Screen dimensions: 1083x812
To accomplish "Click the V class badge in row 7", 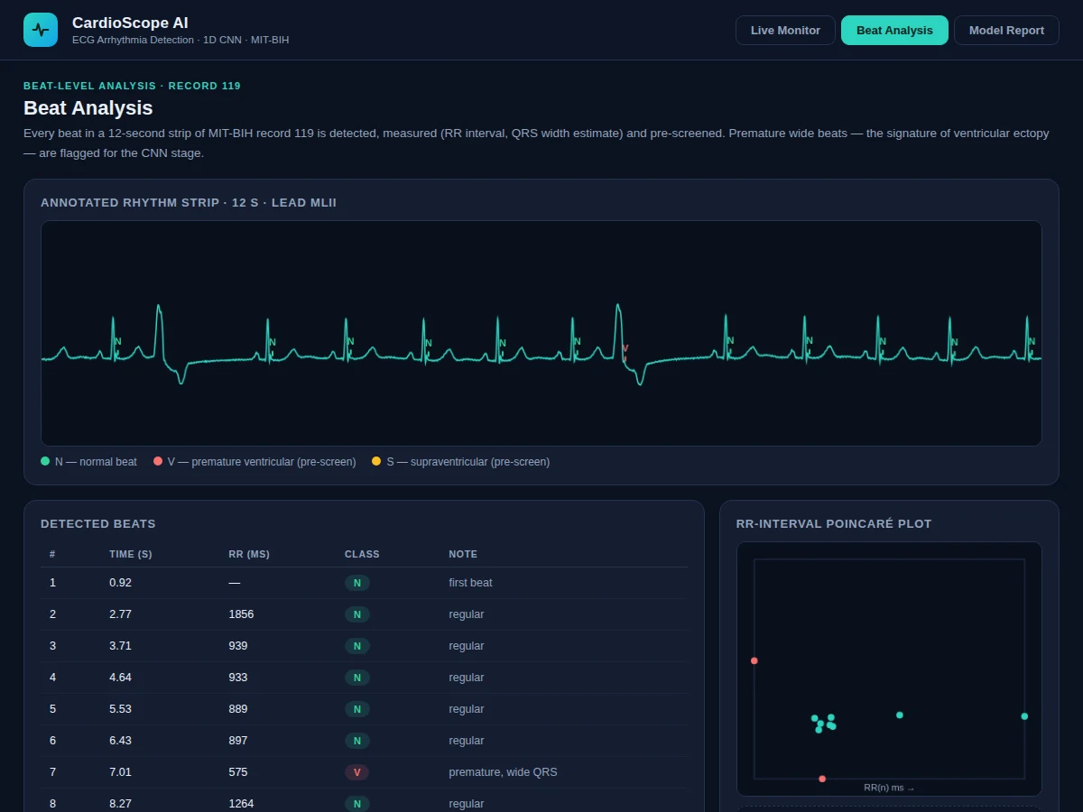I will [x=356, y=772].
